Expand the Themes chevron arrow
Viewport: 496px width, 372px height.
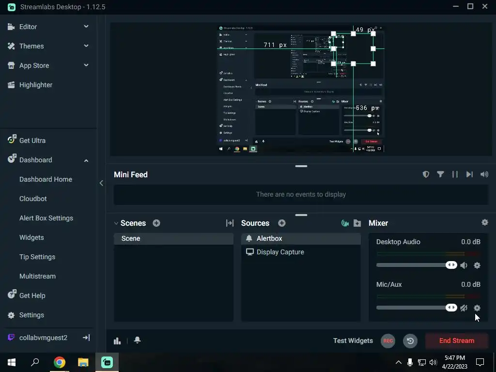(86, 46)
